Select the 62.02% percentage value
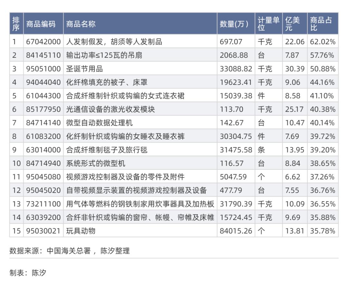348x290 pixels. tap(322, 41)
